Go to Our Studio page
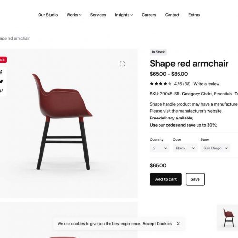The image size is (238, 238). click(x=48, y=15)
